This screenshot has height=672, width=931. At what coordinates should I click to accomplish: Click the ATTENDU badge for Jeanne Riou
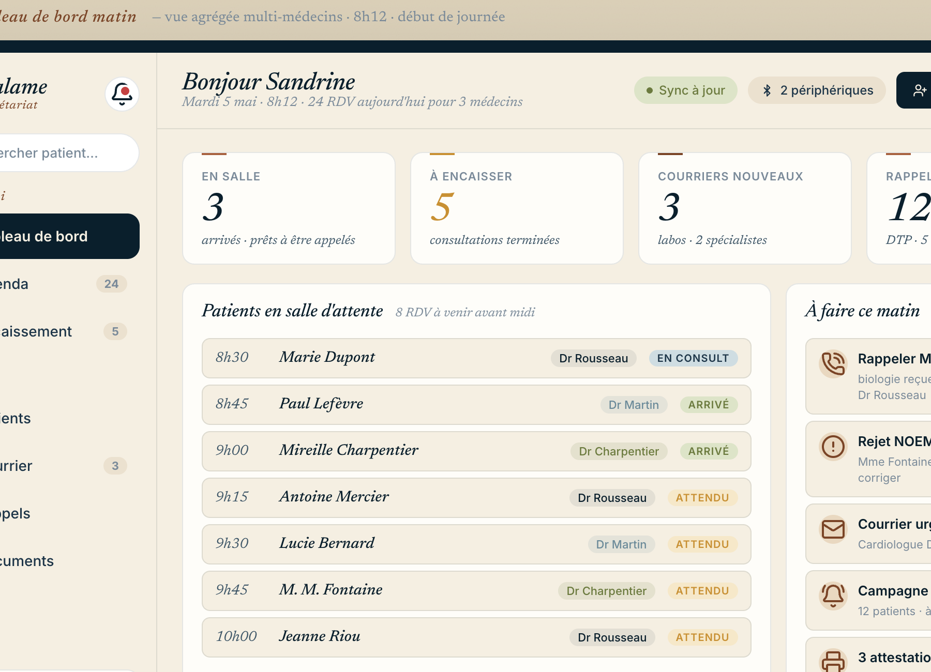click(702, 637)
